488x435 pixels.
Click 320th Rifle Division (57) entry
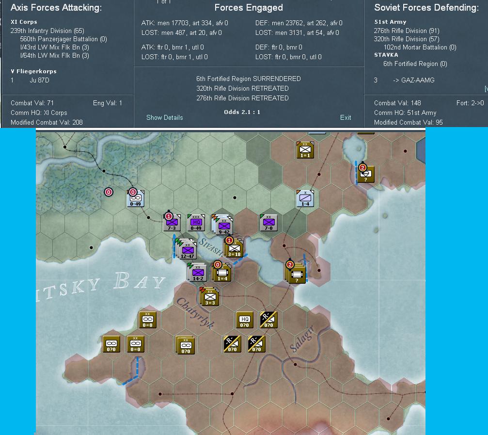pyautogui.click(x=407, y=39)
